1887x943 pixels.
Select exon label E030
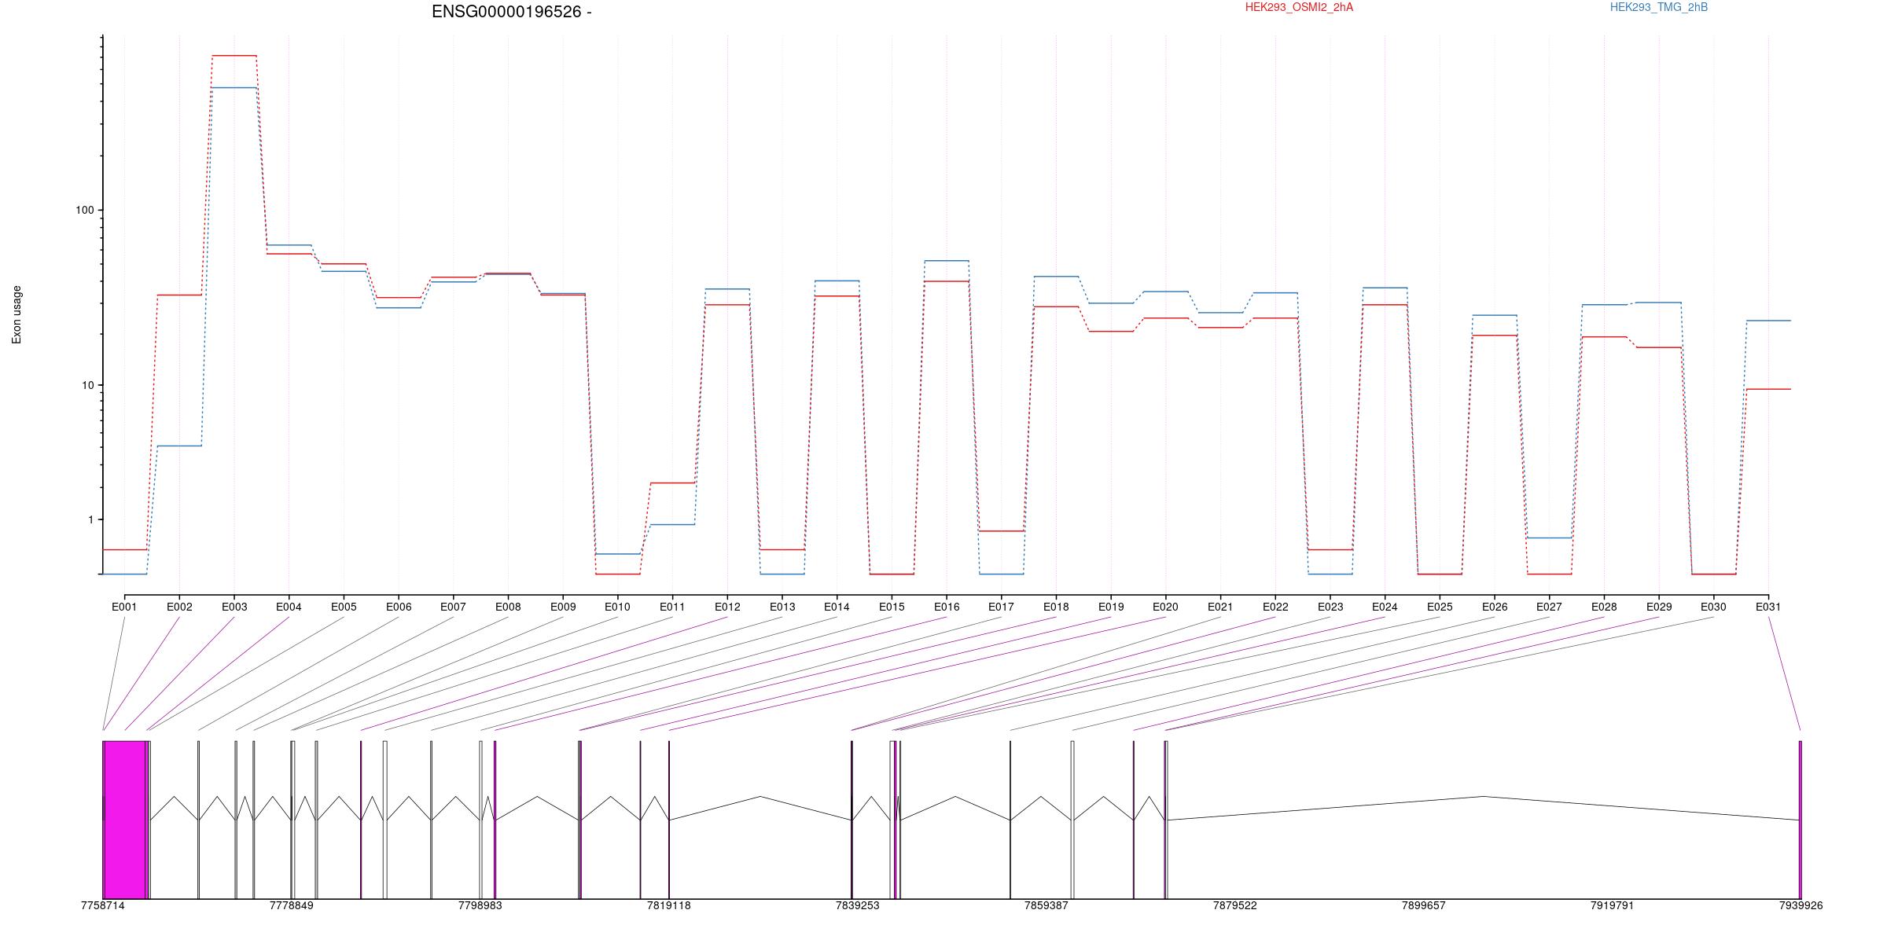point(1713,607)
